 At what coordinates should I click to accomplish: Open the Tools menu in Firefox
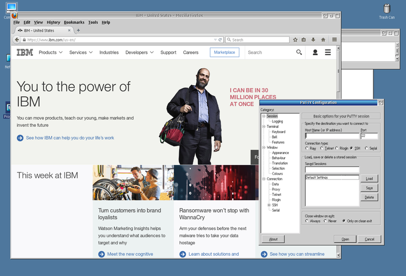(x=93, y=22)
